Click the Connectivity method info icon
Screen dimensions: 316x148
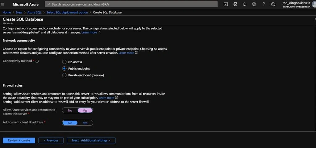pyautogui.click(x=37, y=61)
